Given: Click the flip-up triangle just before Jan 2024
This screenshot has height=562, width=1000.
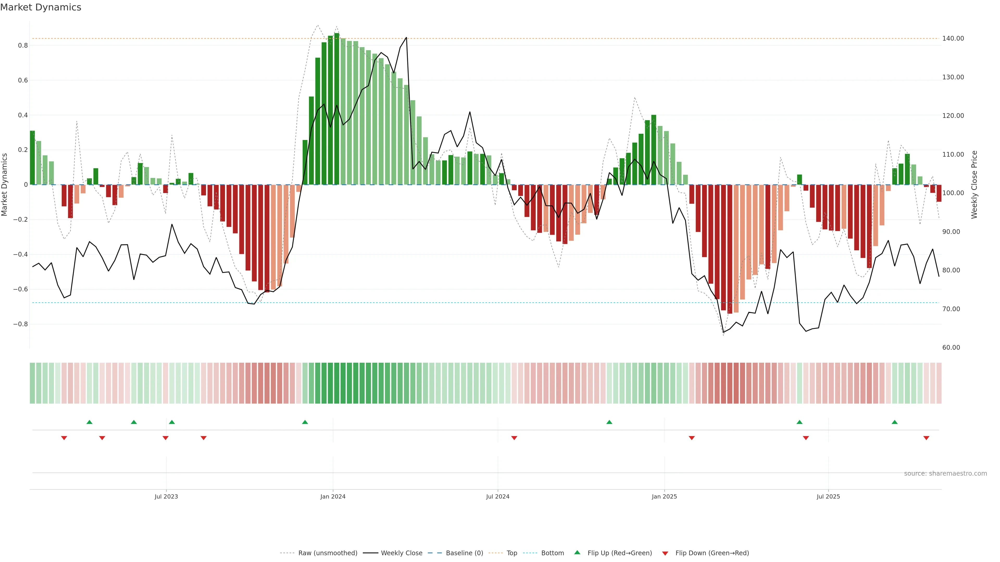Looking at the screenshot, I should (305, 422).
